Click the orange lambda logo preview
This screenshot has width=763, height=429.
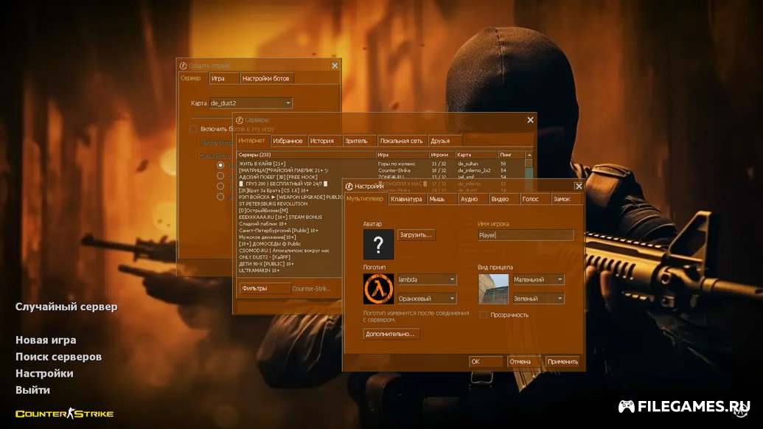tap(378, 288)
